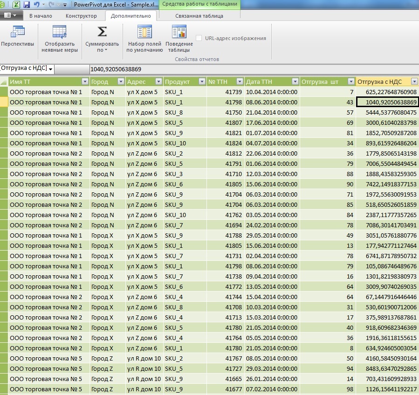This screenshot has width=419, height=395.
Task: Select the SKU_8 cell dated 21.04.2014
Action: coord(185,112)
